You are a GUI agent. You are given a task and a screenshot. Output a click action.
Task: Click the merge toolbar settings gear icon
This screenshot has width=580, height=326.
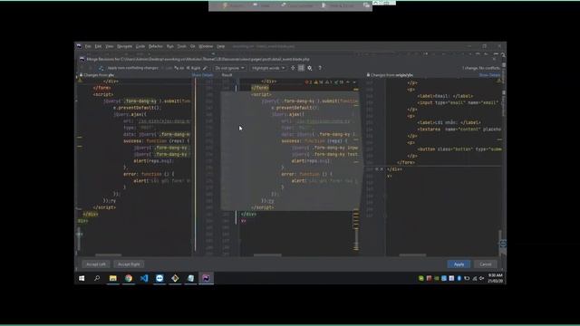(310, 68)
